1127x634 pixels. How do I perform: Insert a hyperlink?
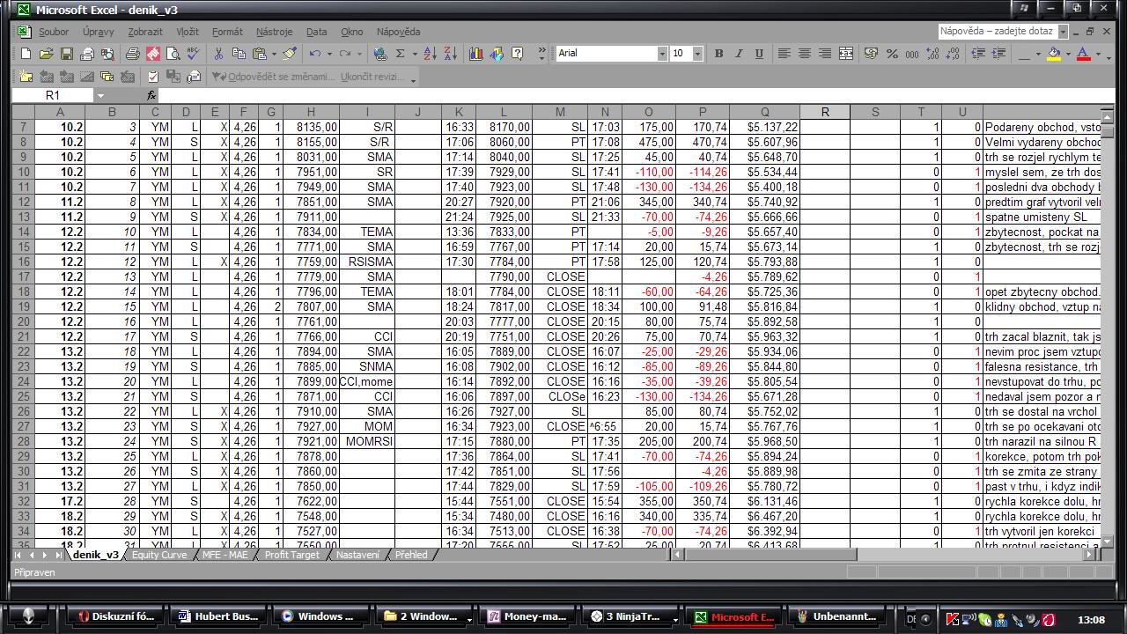380,54
